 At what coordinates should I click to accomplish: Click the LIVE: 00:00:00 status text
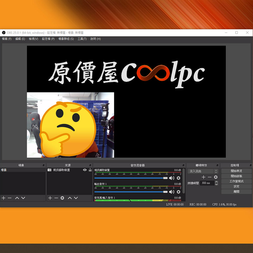pyautogui.click(x=175, y=204)
